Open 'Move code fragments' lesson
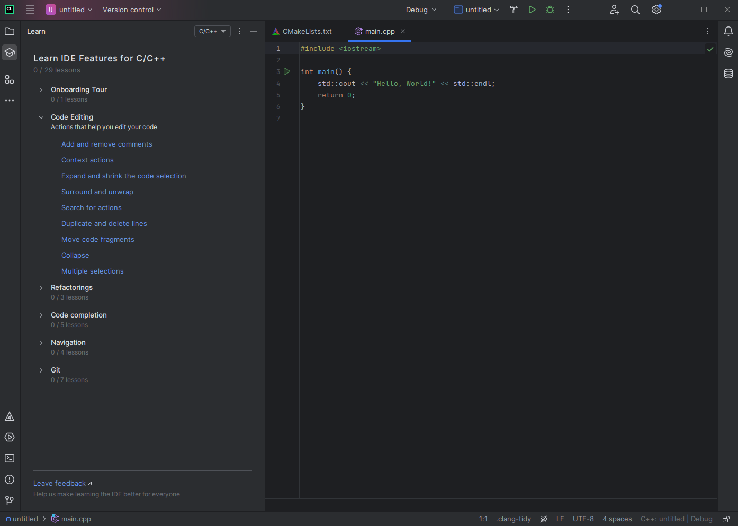Image resolution: width=738 pixels, height=526 pixels. 98,239
